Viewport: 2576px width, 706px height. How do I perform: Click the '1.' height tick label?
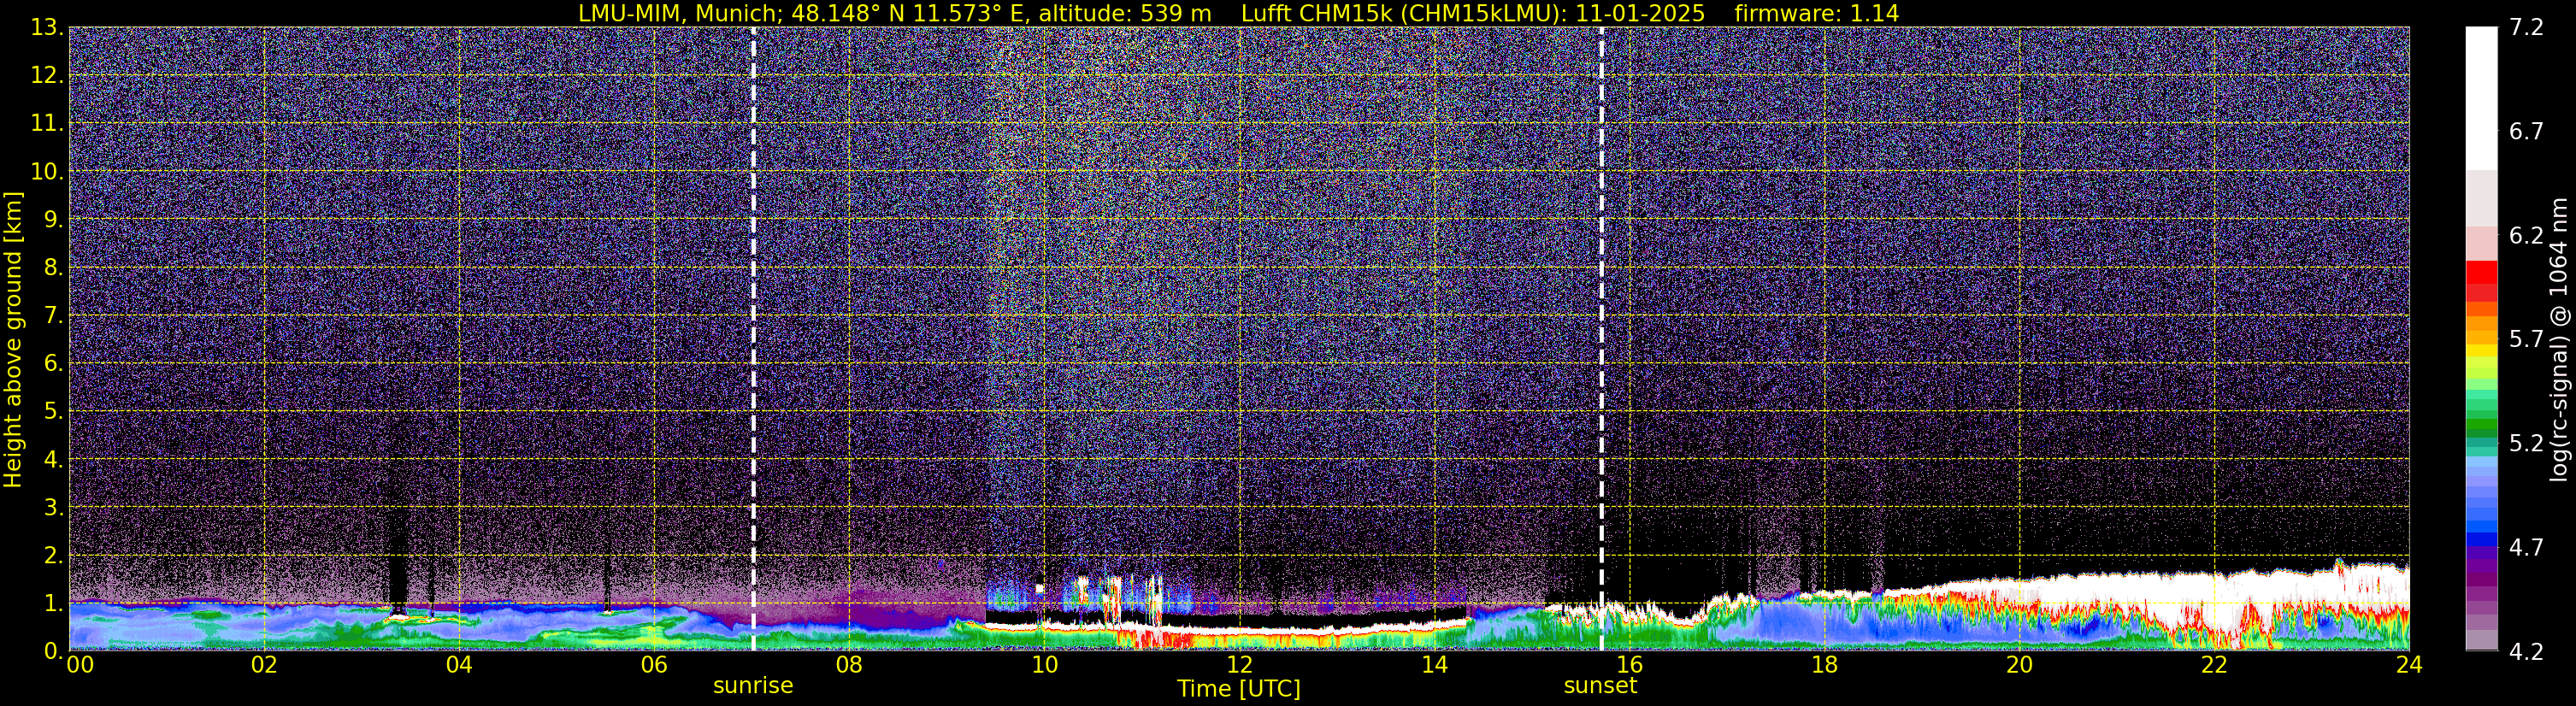(53, 604)
